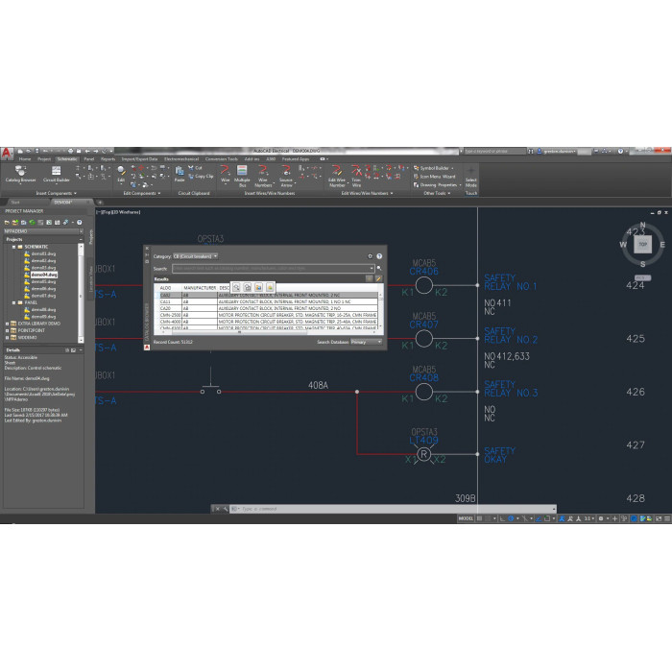The width and height of the screenshot is (672, 672).
Task: Select demo01.dwg in the project tree
Action: (43, 253)
